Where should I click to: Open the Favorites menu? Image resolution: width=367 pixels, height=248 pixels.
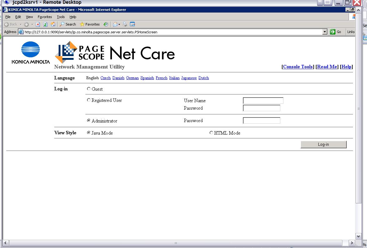coord(45,17)
